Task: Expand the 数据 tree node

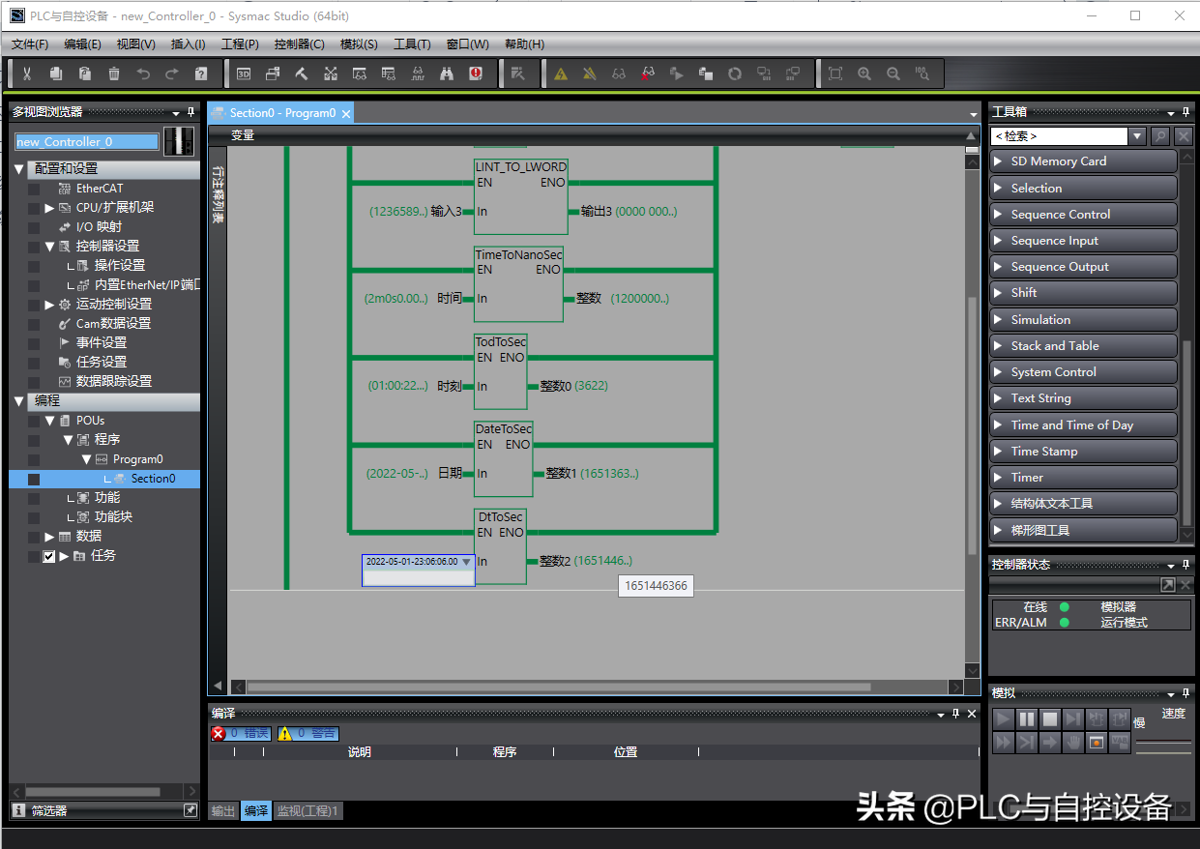Action: tap(49, 537)
